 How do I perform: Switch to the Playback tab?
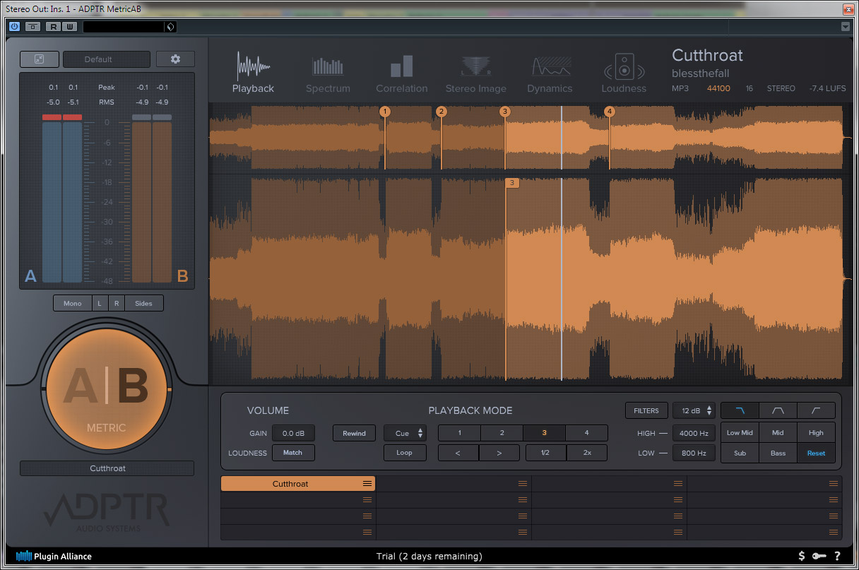[253, 73]
